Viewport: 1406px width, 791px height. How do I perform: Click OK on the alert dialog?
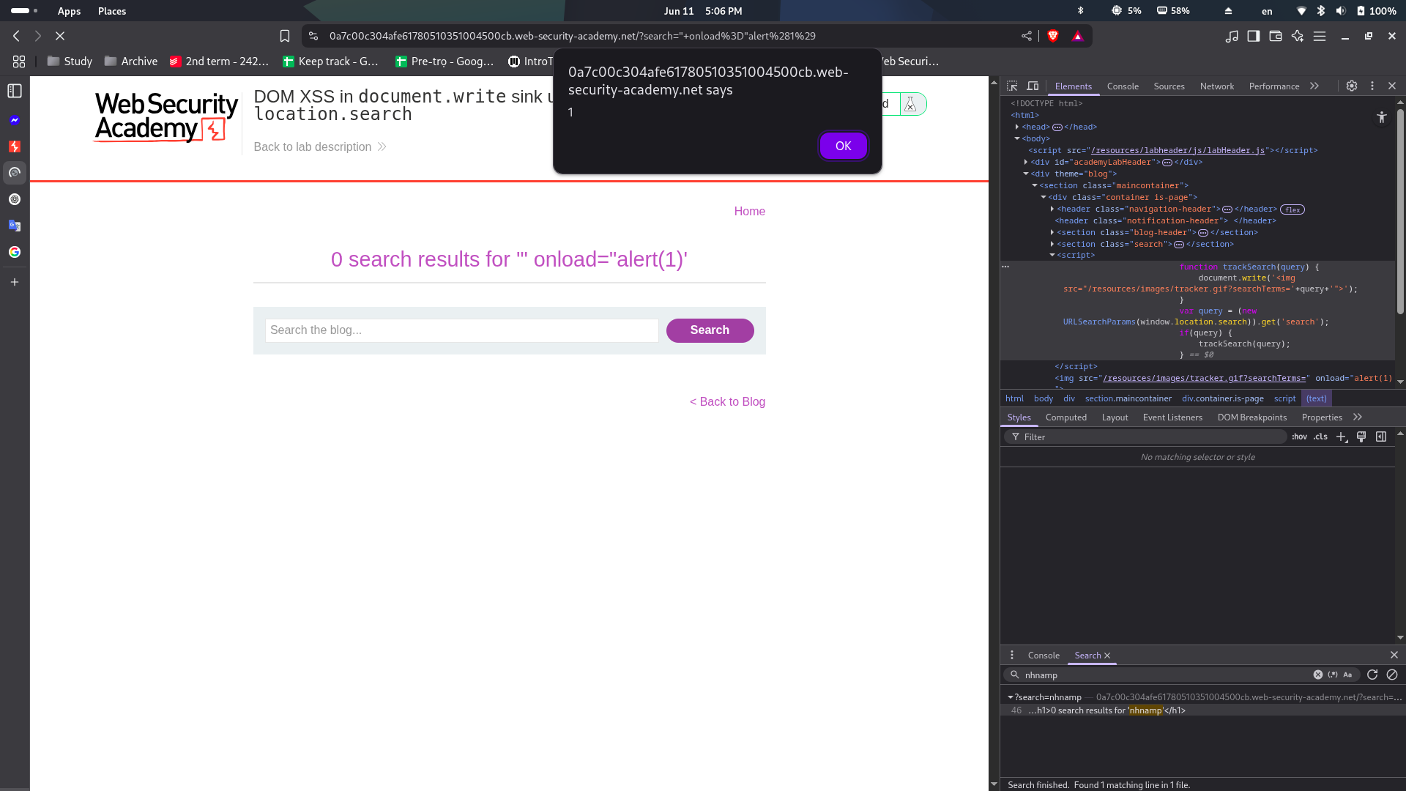pyautogui.click(x=844, y=146)
